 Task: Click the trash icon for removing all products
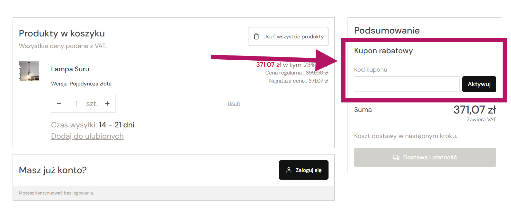[x=256, y=36]
